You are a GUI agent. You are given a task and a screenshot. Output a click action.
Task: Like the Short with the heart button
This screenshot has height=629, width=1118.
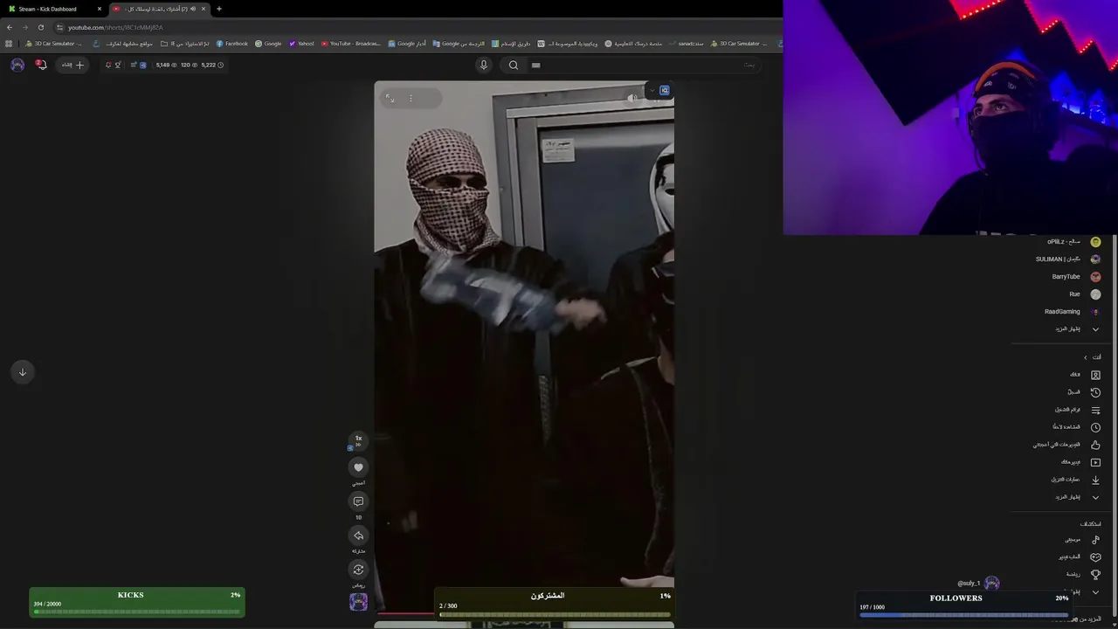(x=358, y=467)
